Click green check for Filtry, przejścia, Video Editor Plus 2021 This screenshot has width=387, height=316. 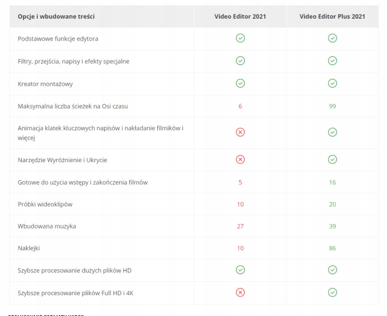332,61
